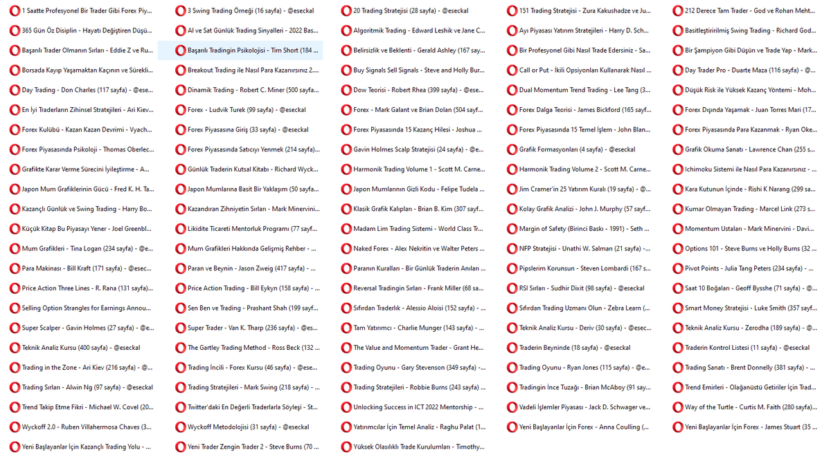Click 'Günlük Traderin Kutsal Kitabı - Richard Wyck...'

coord(253,169)
